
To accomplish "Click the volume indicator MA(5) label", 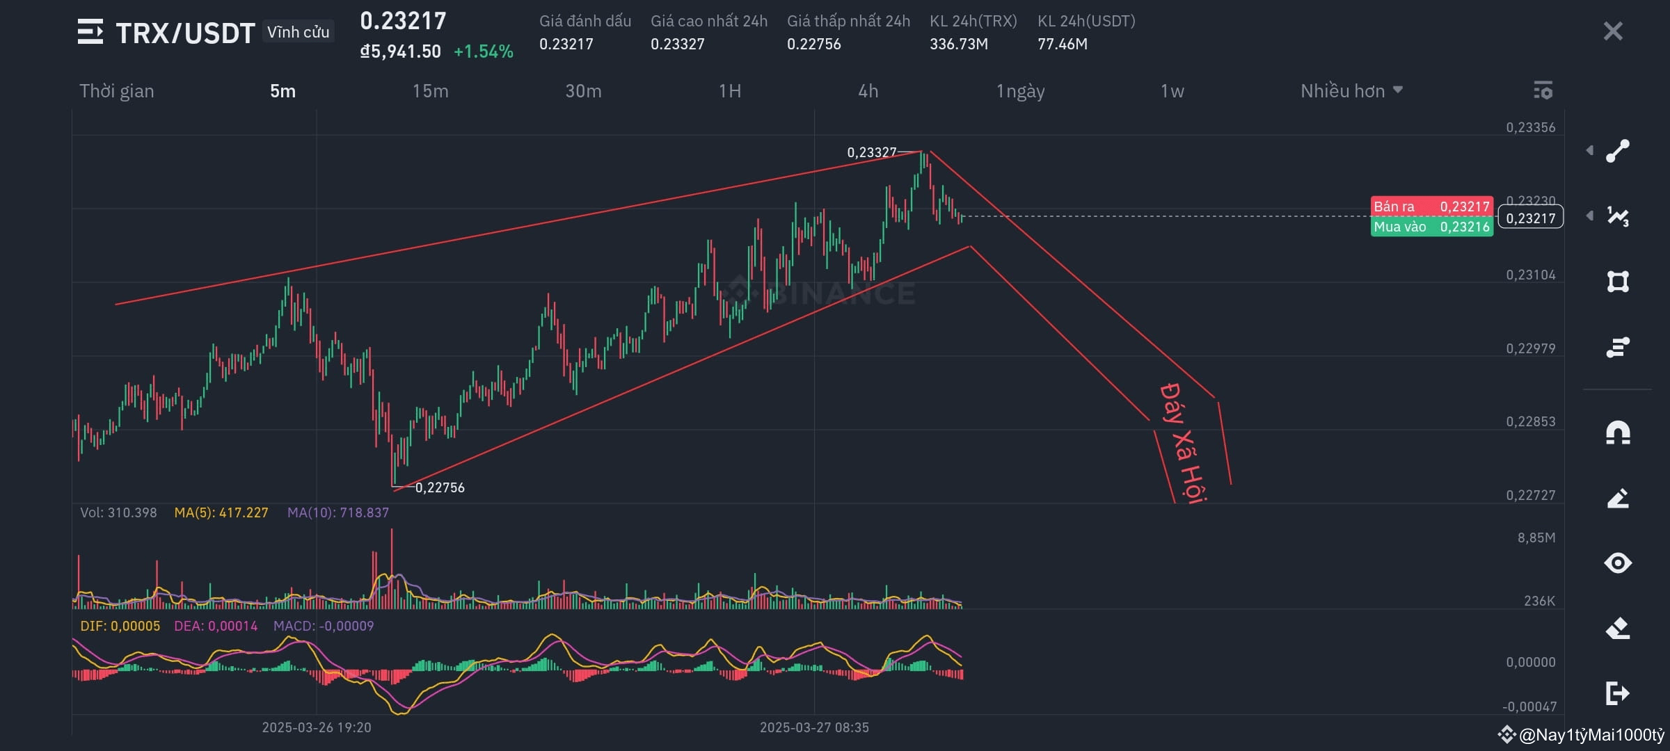I will click(221, 512).
